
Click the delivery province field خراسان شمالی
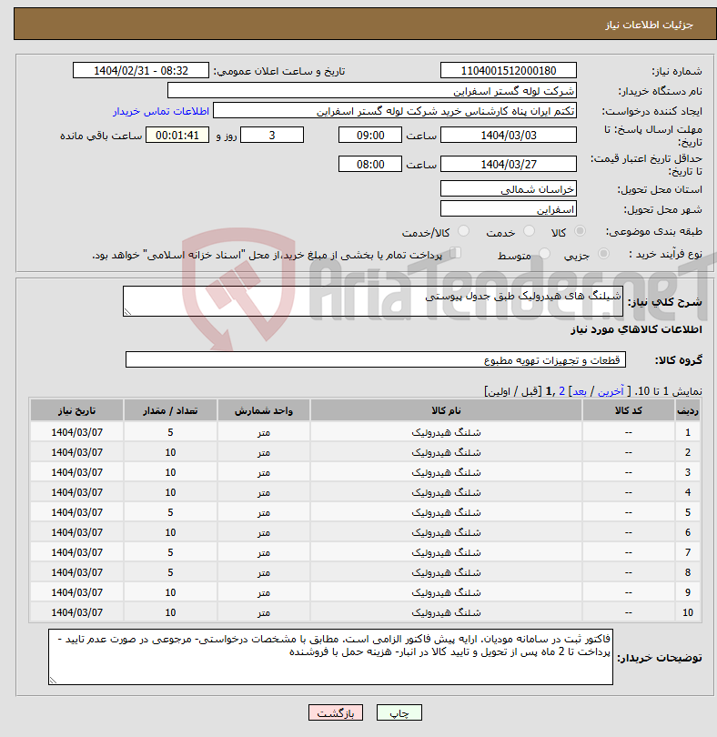coord(509,189)
